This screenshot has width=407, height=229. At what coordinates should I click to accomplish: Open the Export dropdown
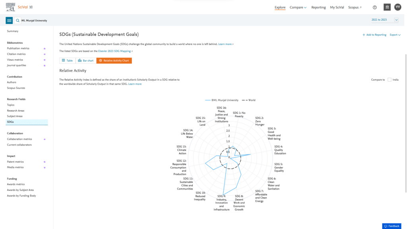(x=395, y=35)
